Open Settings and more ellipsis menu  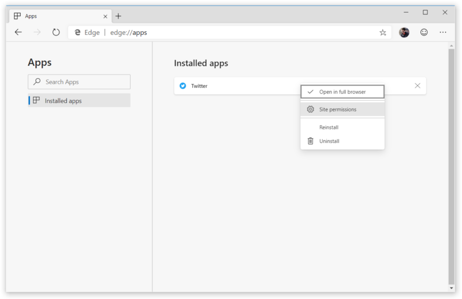tap(443, 32)
